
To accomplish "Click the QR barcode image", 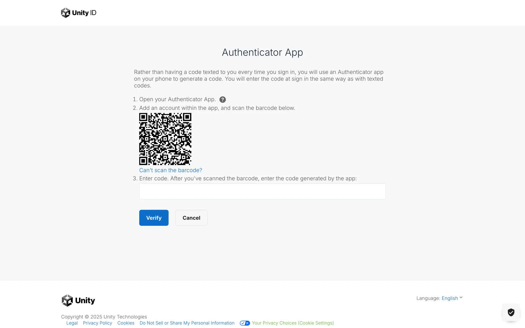I will [165, 139].
